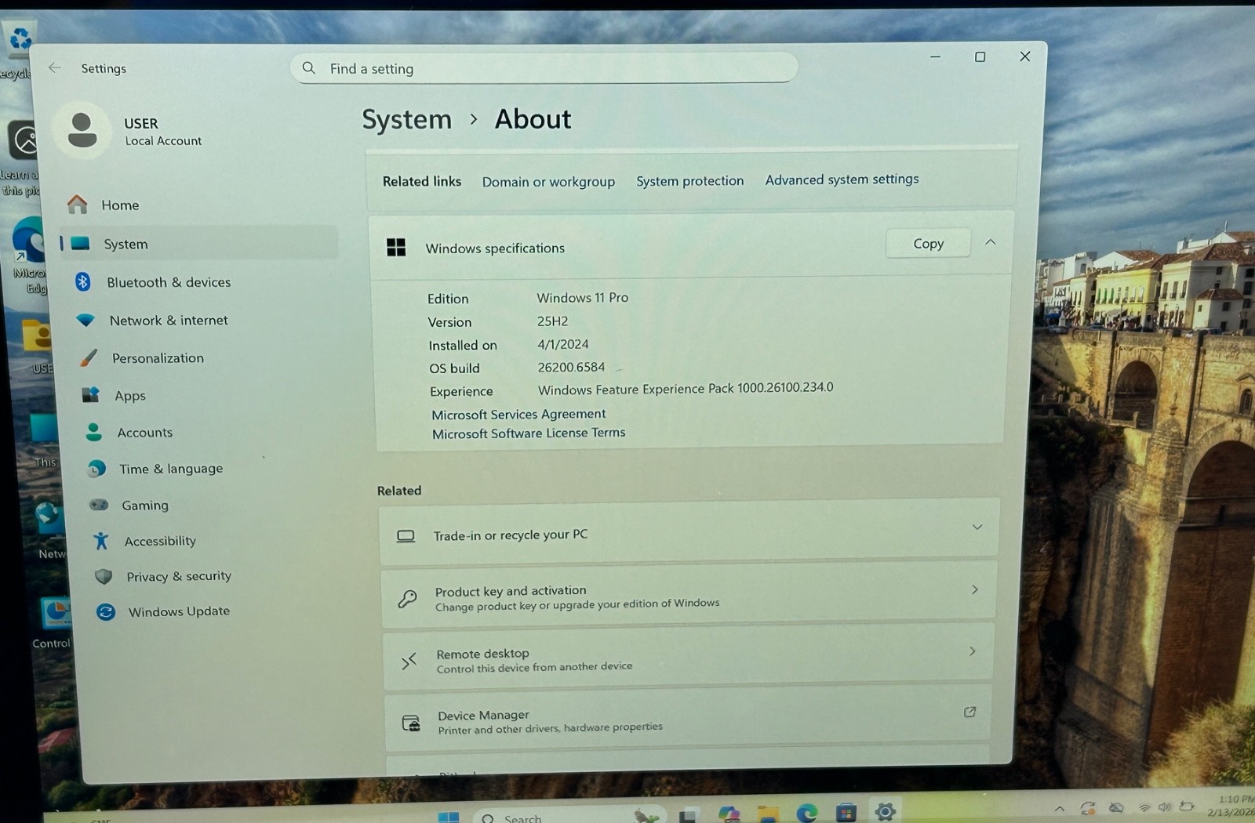Select the installed date 4/1/2024

coord(562,344)
